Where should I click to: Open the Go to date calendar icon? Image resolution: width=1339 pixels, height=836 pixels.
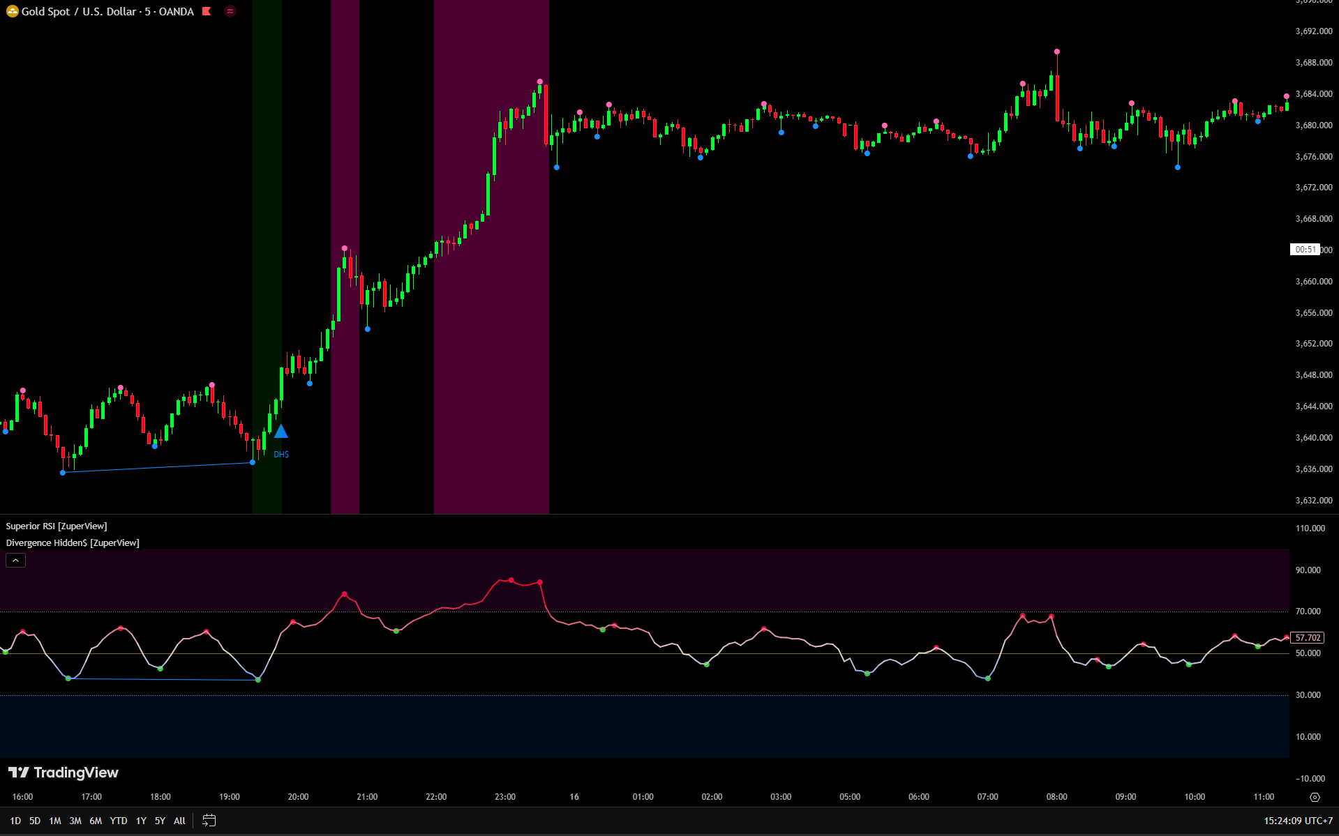(209, 821)
